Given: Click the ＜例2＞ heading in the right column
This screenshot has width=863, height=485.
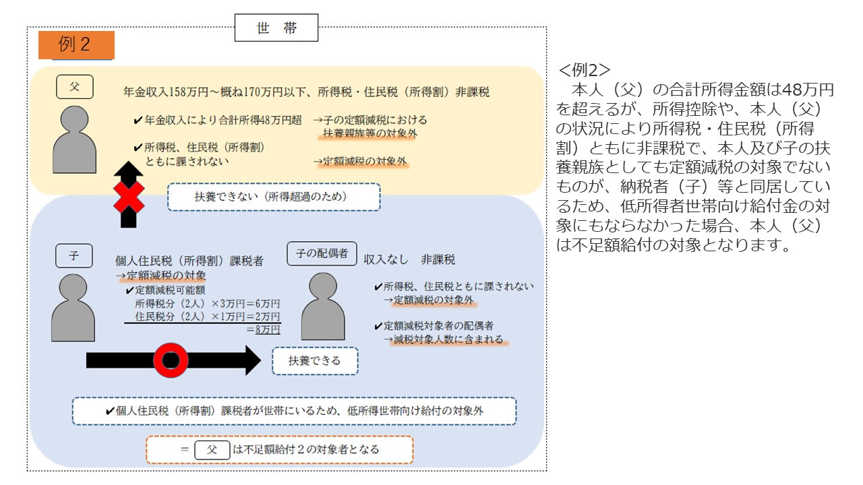Looking at the screenshot, I should tap(585, 70).
